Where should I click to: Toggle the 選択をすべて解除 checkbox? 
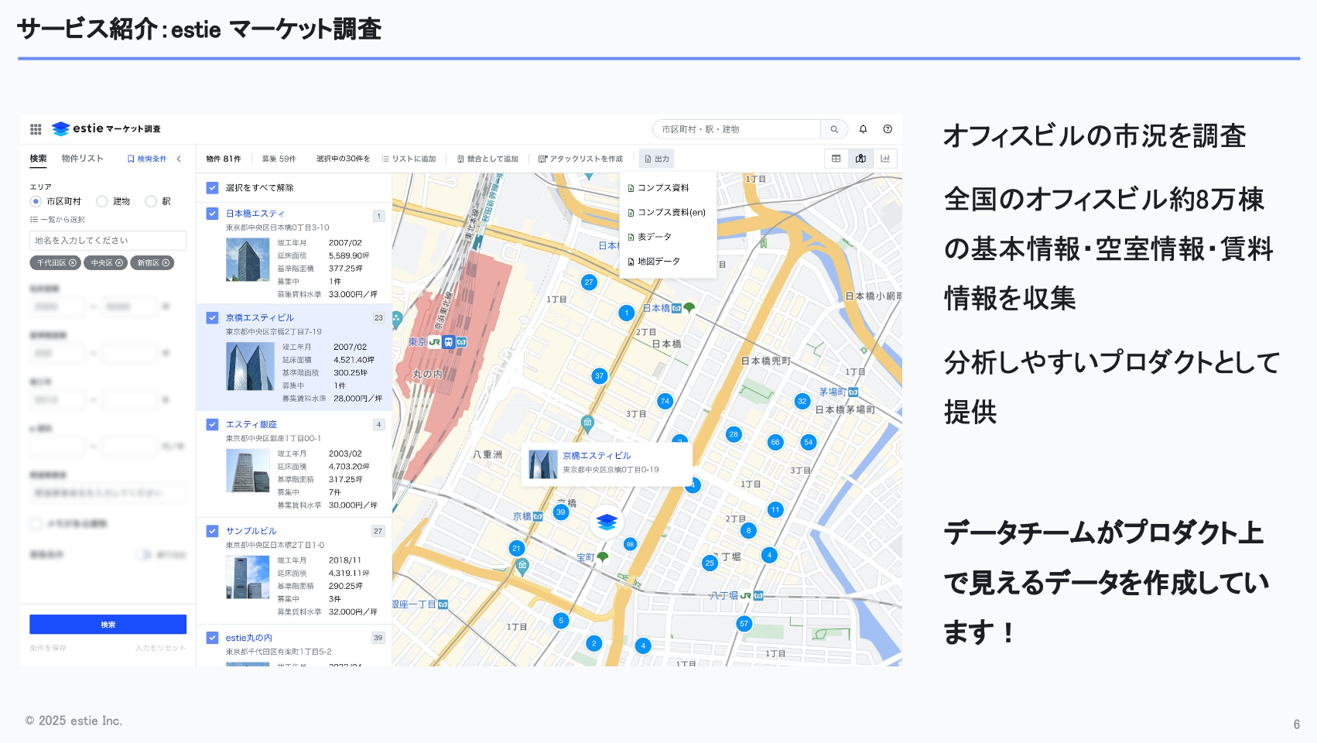point(212,188)
